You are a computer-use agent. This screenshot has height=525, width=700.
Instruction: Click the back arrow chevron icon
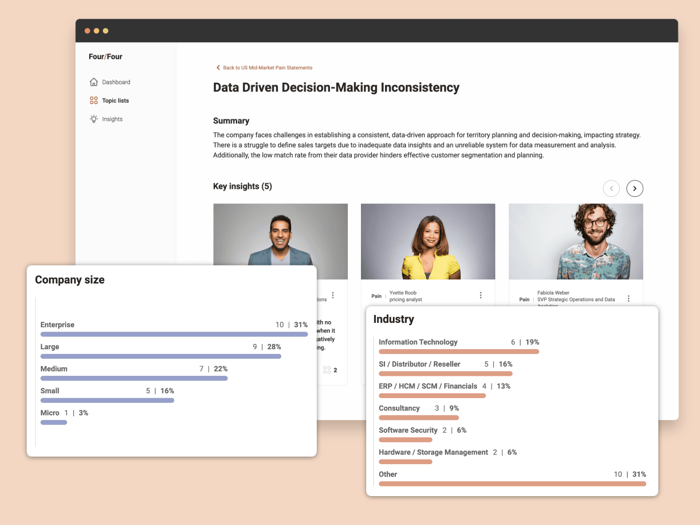(x=218, y=68)
